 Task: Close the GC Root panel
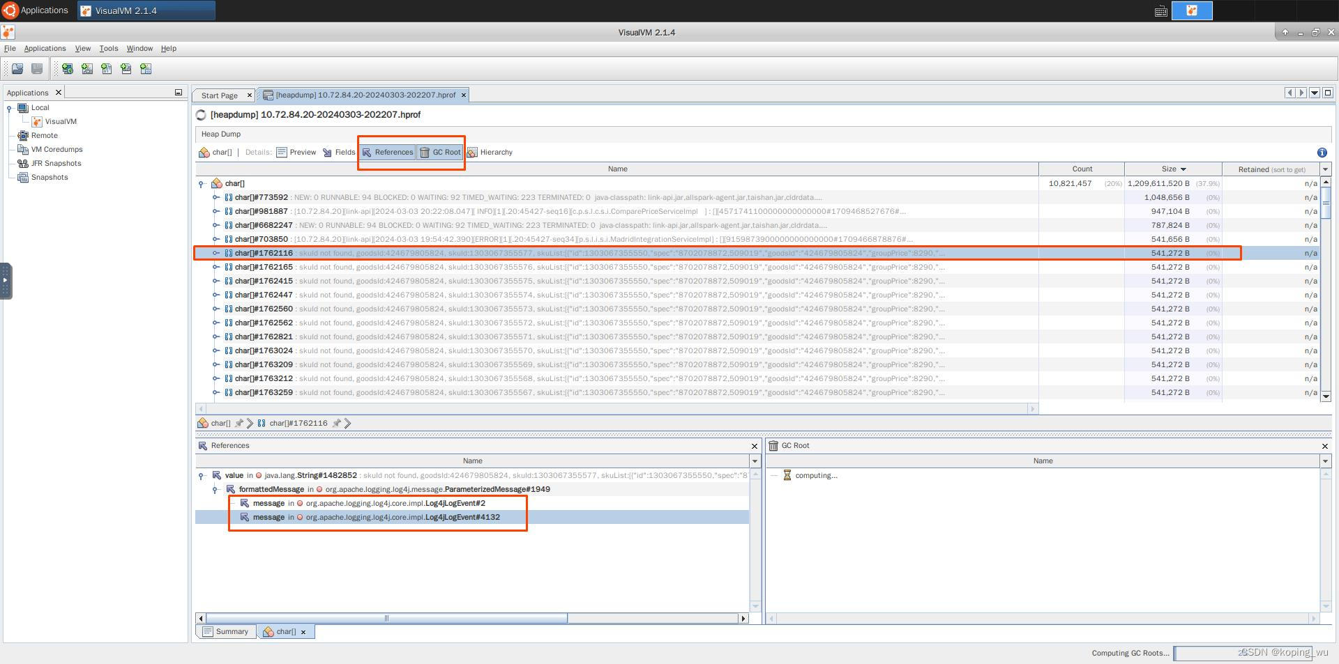pyautogui.click(x=1325, y=446)
